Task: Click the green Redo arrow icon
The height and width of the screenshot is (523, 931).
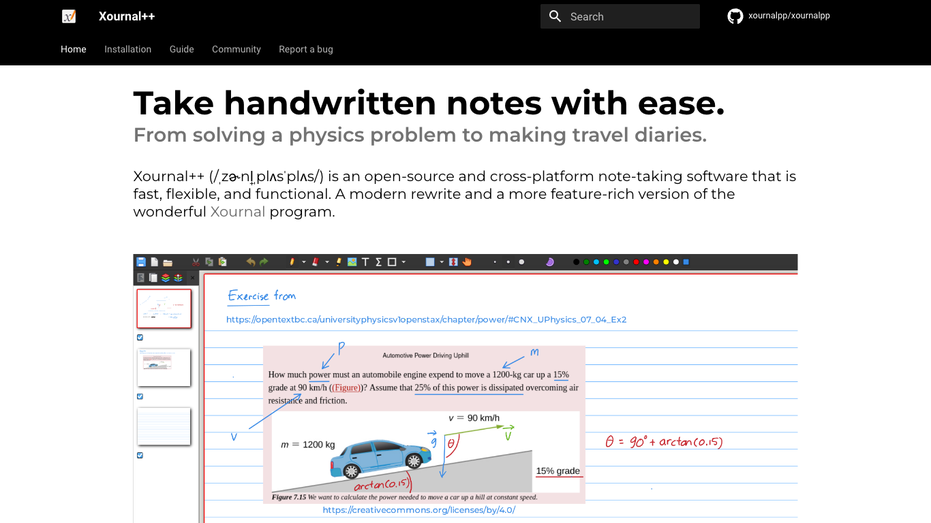Action: [x=264, y=262]
